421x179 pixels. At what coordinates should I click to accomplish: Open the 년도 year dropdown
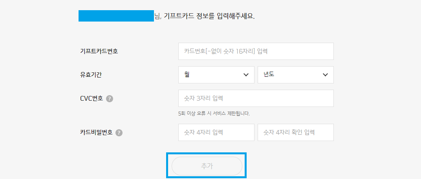(x=296, y=75)
